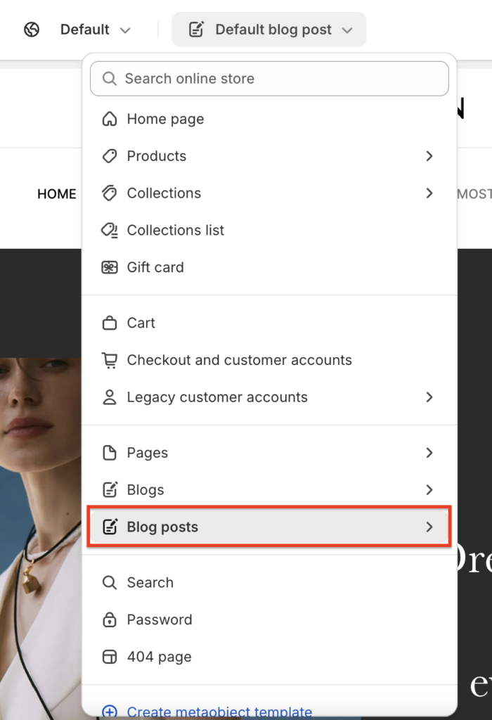Viewport: 492px width, 720px height.
Task: Click the Gift card icon
Action: [109, 267]
